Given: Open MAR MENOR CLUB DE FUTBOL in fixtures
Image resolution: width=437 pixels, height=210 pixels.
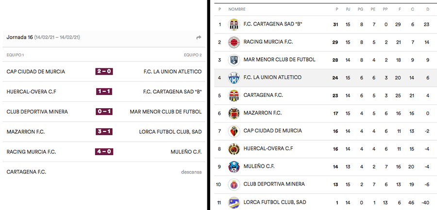Looking at the screenshot, I should (166, 112).
